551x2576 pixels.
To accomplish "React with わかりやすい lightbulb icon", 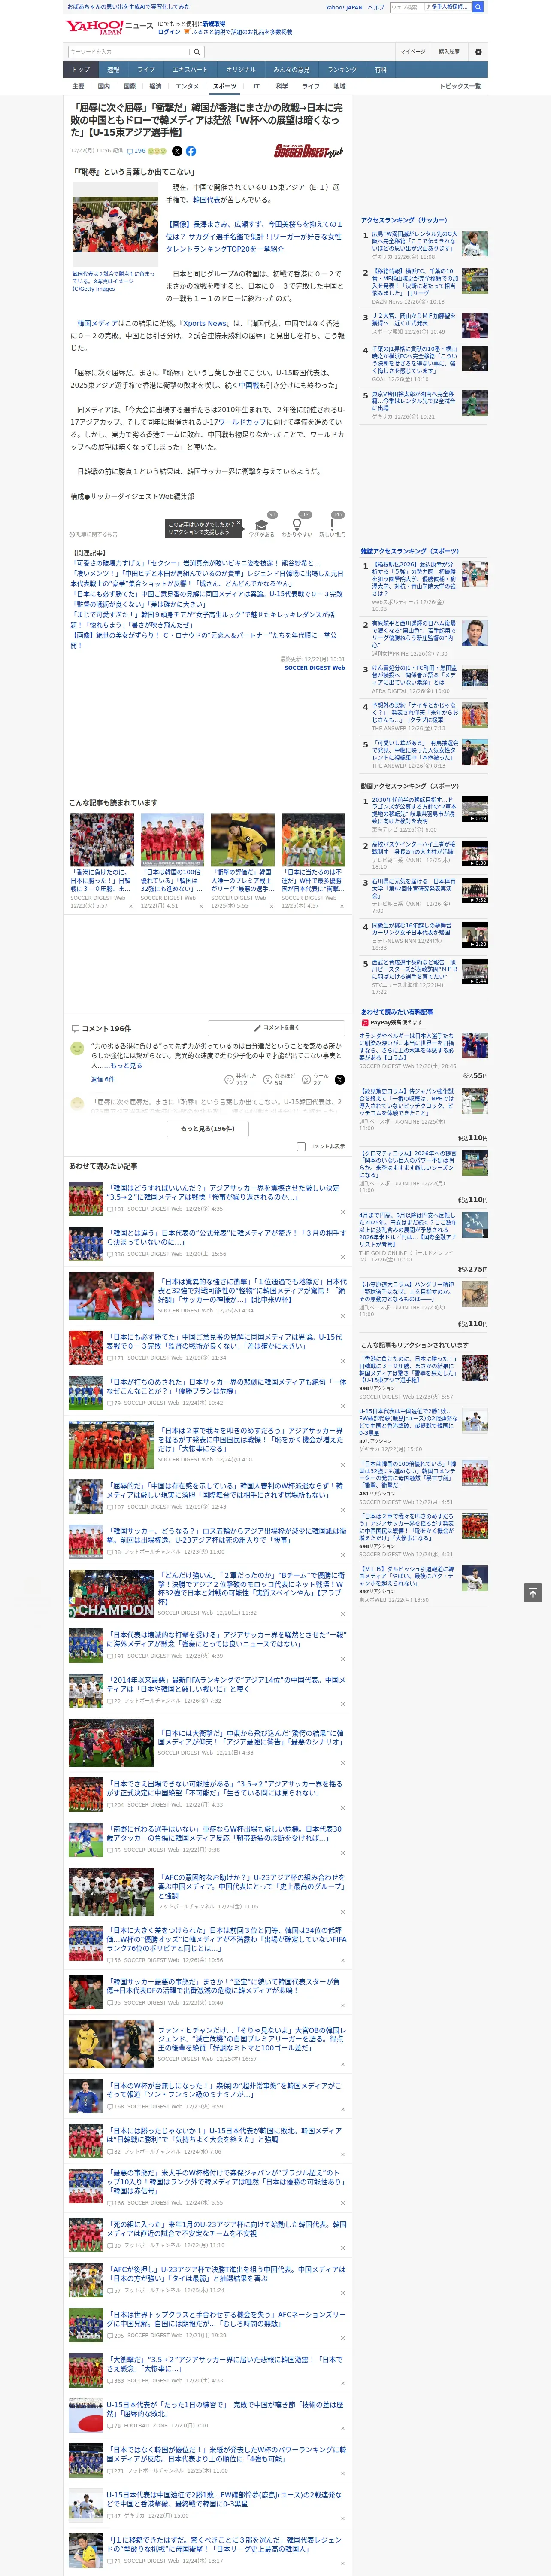I will [x=297, y=526].
